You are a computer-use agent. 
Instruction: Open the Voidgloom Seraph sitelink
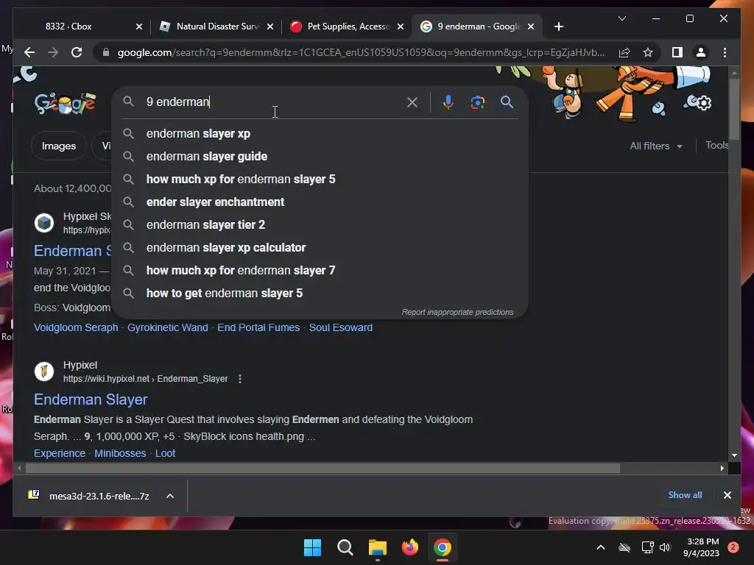coord(76,327)
